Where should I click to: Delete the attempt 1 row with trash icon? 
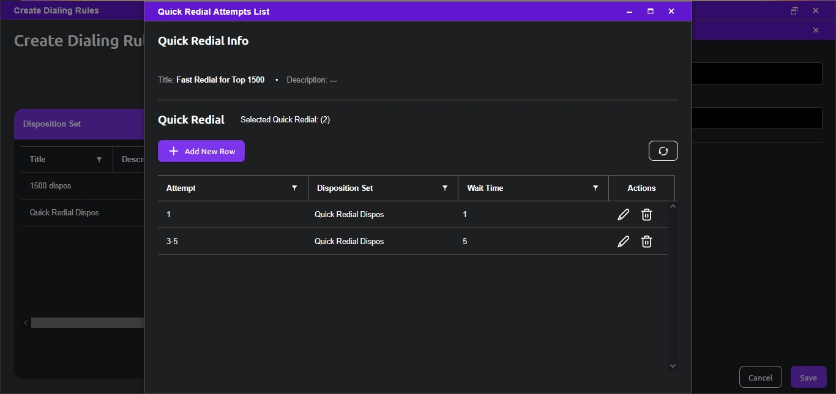[646, 215]
